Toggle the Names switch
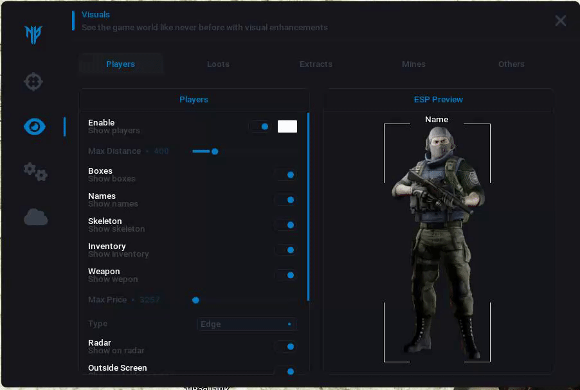 click(x=285, y=200)
